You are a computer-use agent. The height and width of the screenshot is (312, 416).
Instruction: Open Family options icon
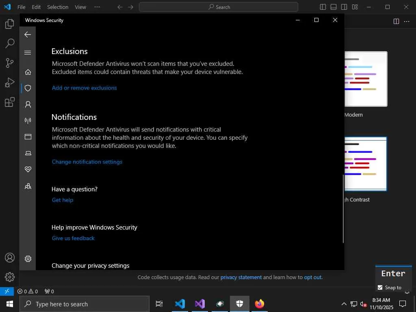28,186
